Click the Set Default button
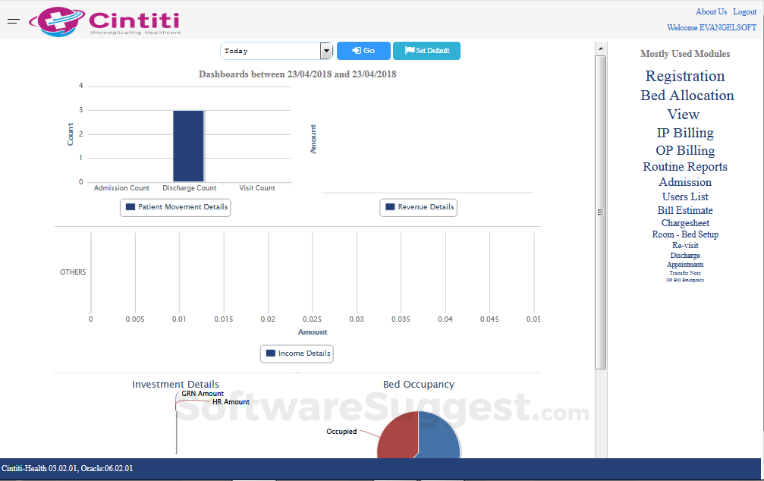 [426, 50]
